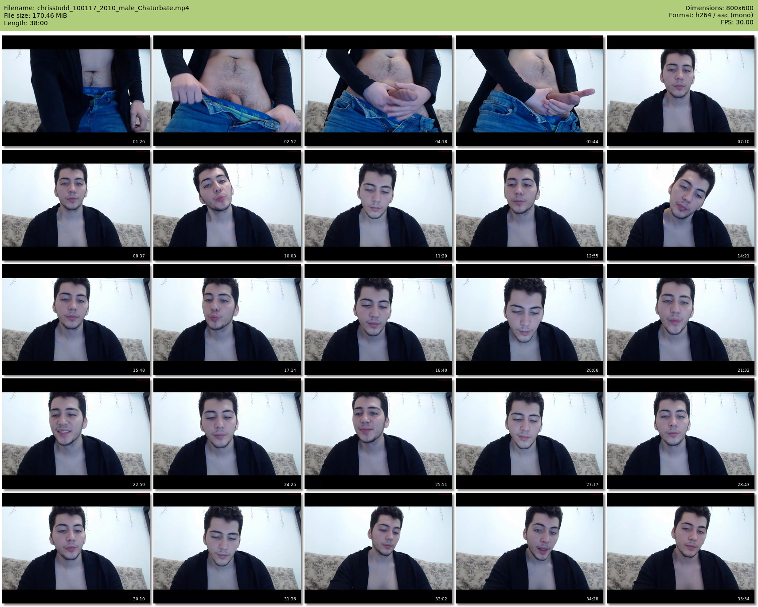The image size is (758, 607).
Task: Open the frame thumbnail stamped 28:43
Action: [681, 434]
